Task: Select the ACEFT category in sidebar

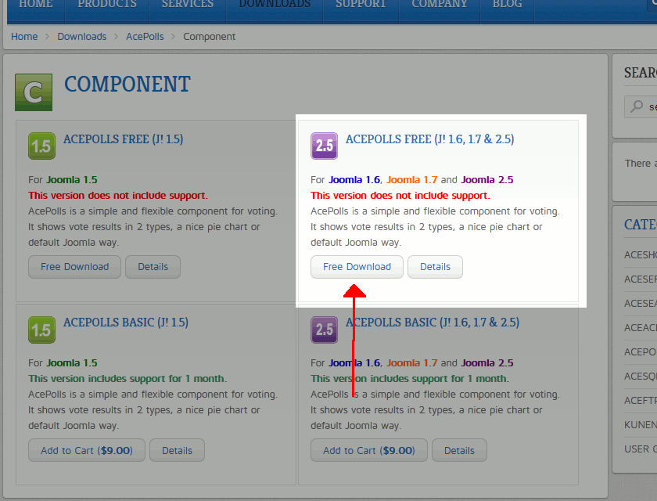Action: pos(641,400)
